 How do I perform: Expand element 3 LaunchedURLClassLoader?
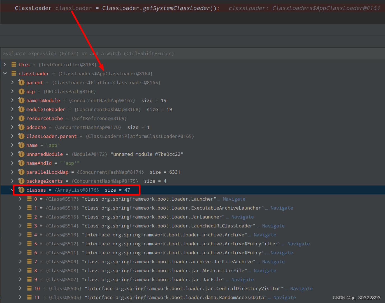(x=20, y=226)
